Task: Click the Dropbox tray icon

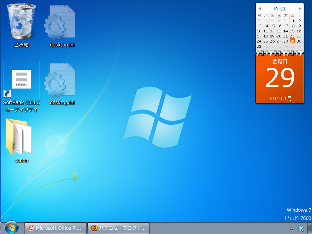Action: click(301, 229)
